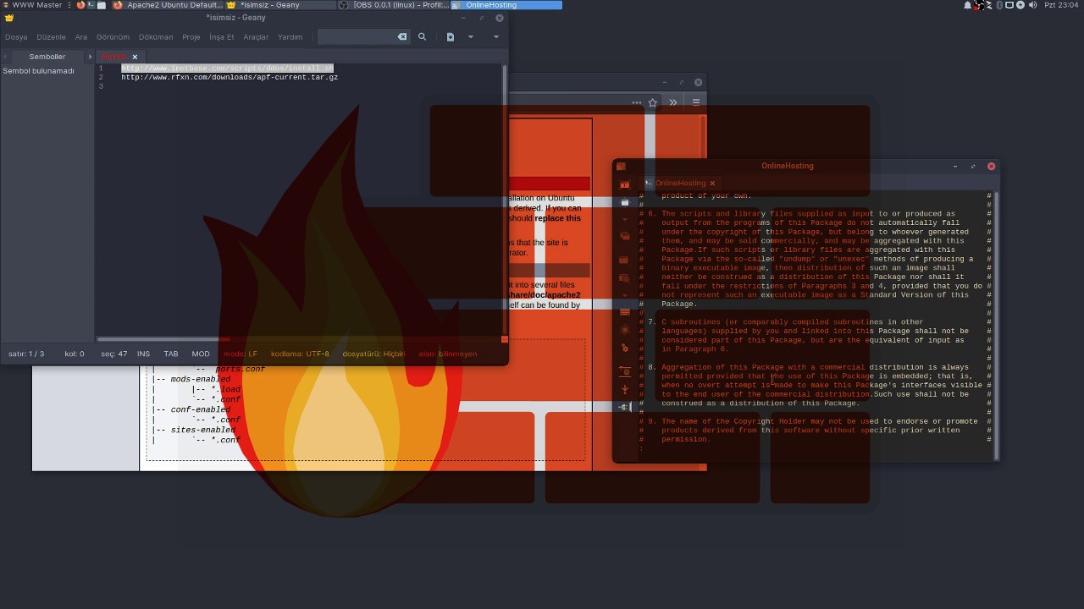Expand Firefox toolbar overflow chevron
The height and width of the screenshot is (609, 1084).
(673, 102)
